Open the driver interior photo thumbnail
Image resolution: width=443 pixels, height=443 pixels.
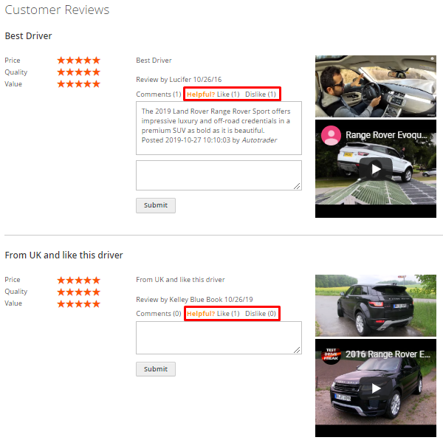[x=376, y=86]
